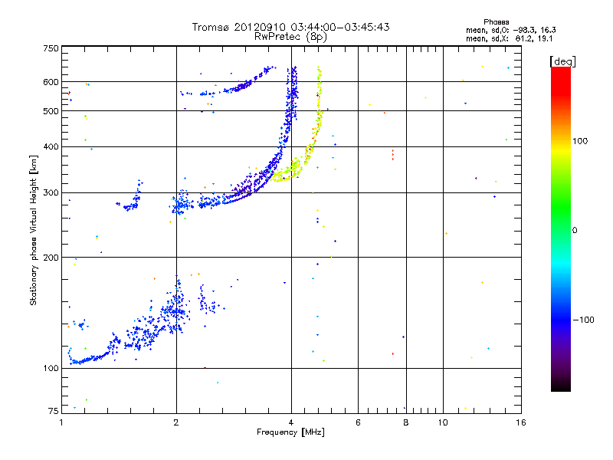The image size is (613, 460).
Task: Click the frequency axis tick label '8'
Action: [x=406, y=422]
